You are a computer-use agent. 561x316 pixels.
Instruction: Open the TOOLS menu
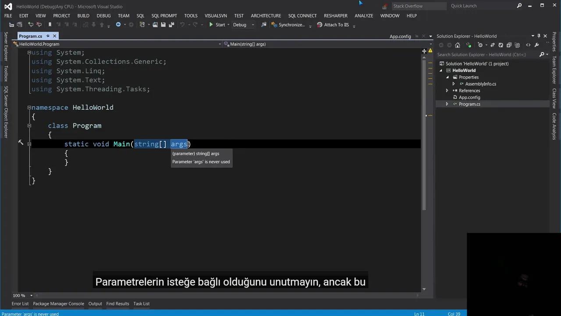click(191, 15)
